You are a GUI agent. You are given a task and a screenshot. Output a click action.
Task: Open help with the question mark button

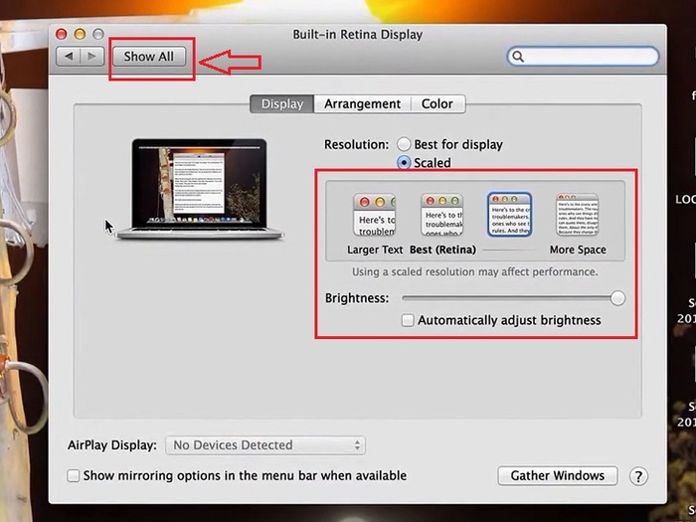pyautogui.click(x=638, y=476)
